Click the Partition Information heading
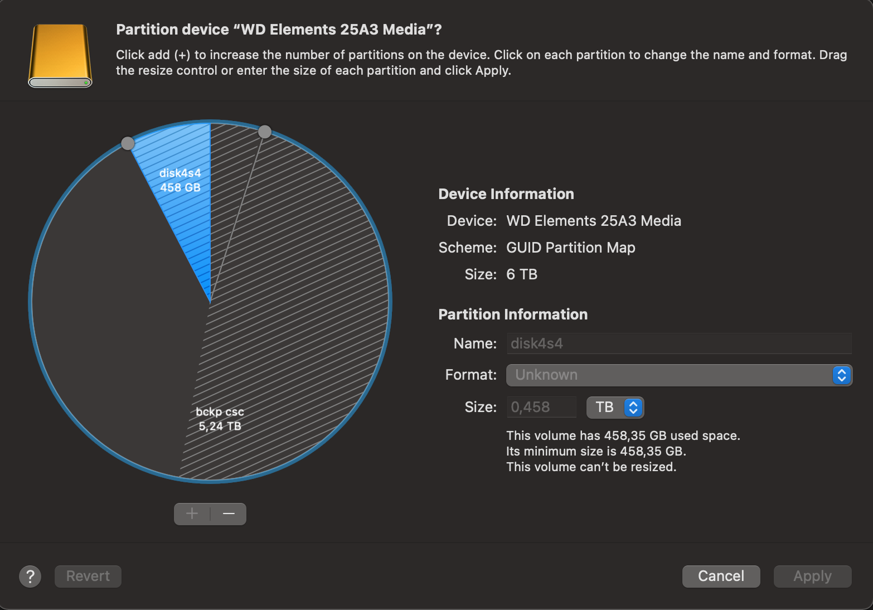The width and height of the screenshot is (873, 610). click(513, 314)
